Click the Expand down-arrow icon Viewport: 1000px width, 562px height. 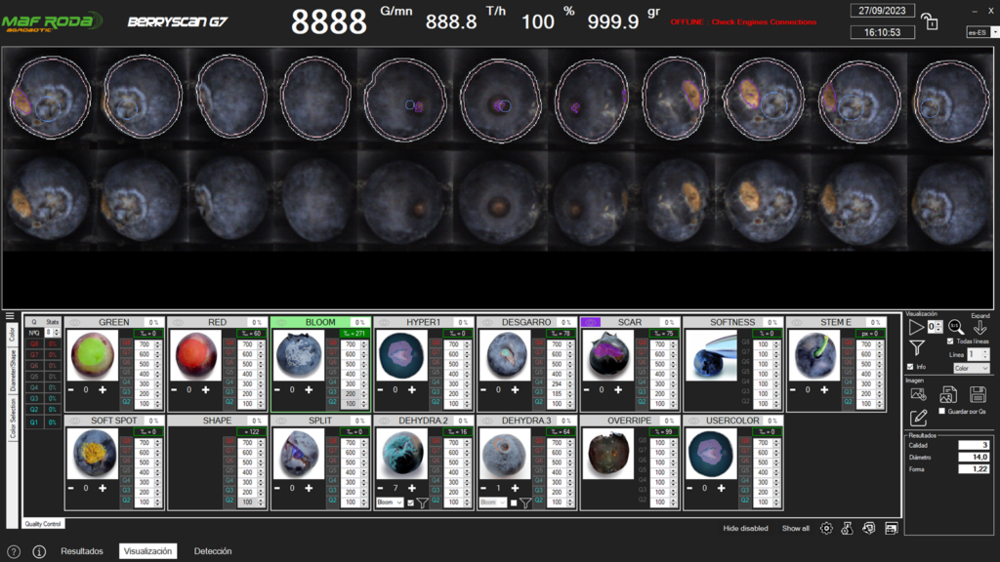980,328
